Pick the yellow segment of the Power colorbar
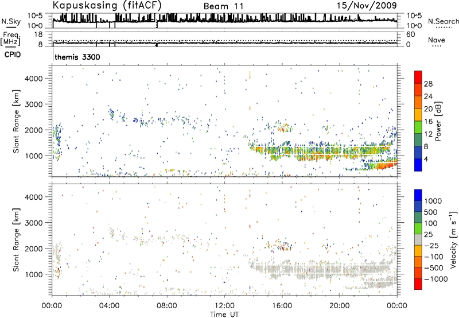The image size is (459, 318). (418, 115)
